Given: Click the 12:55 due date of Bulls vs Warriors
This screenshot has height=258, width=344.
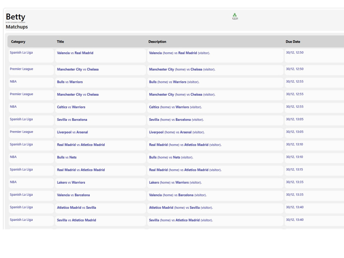Looking at the screenshot, I should (295, 82).
